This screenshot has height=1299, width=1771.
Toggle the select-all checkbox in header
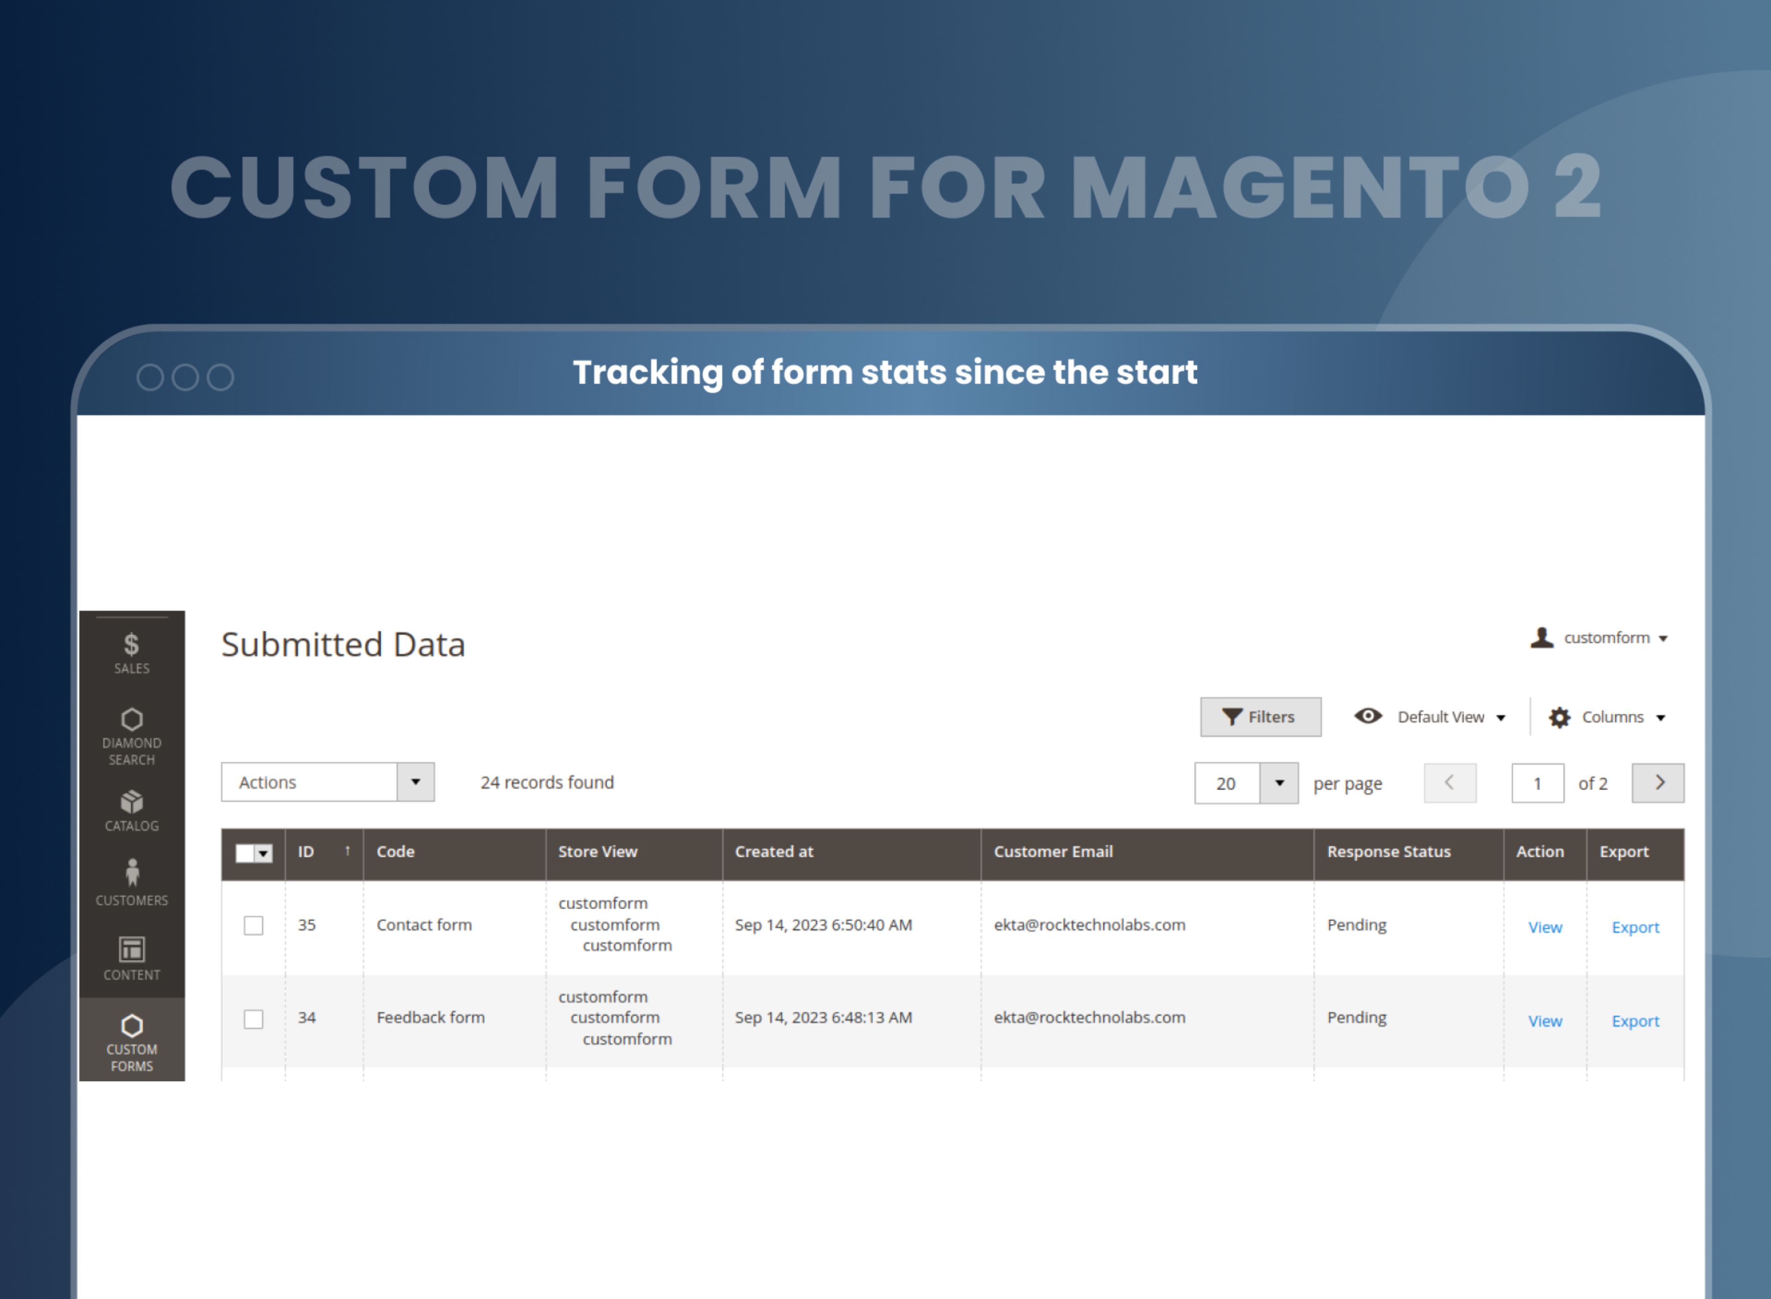(x=244, y=853)
